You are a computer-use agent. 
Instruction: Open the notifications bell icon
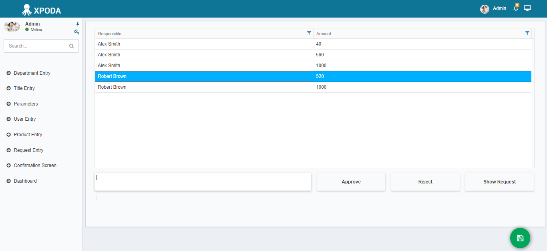coord(516,8)
